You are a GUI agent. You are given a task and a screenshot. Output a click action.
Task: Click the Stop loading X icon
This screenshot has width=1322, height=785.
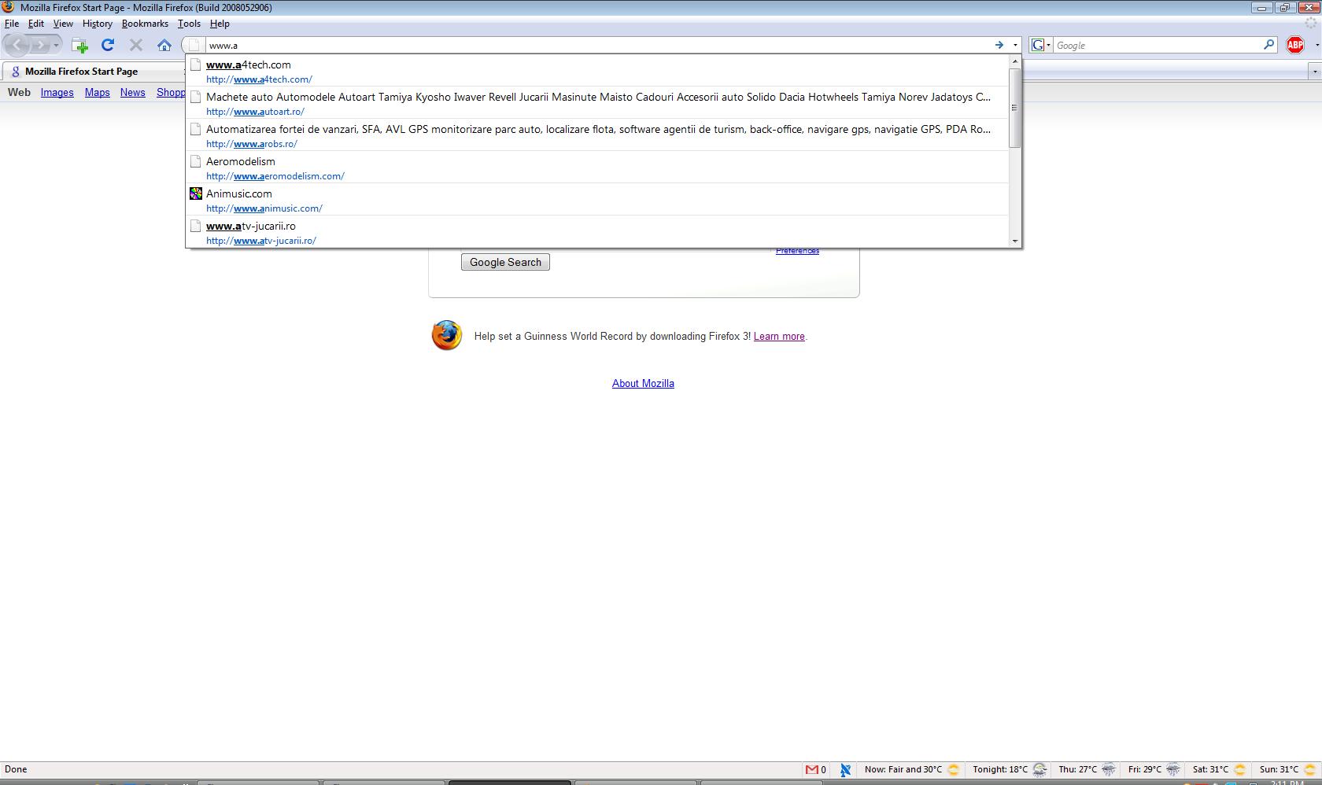coord(136,45)
